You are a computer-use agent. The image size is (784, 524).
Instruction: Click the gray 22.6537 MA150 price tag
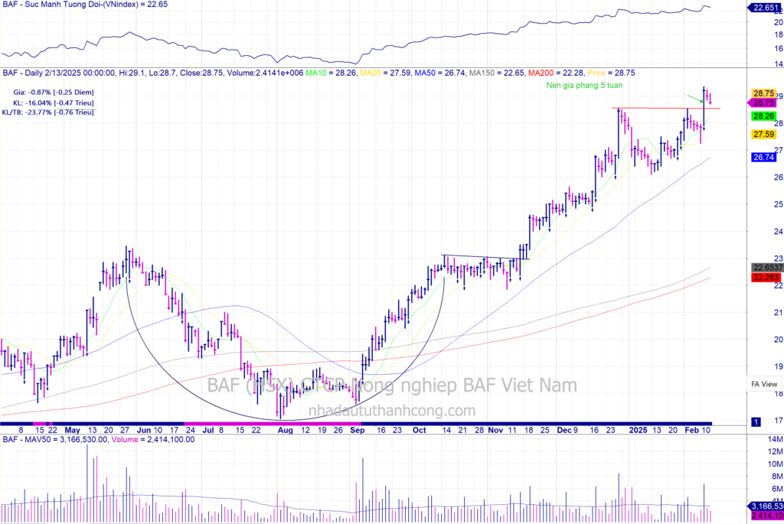765,268
